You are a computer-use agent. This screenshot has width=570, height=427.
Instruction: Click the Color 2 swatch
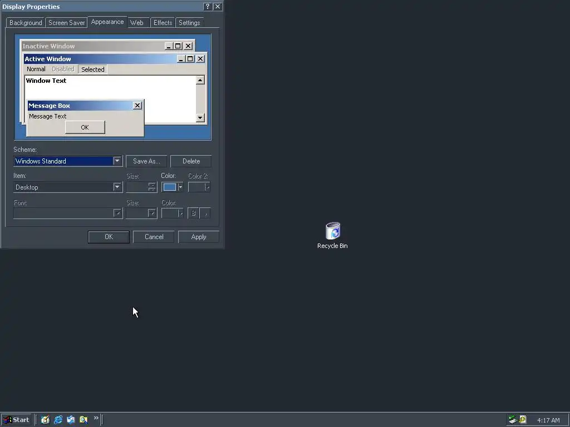[x=199, y=187]
